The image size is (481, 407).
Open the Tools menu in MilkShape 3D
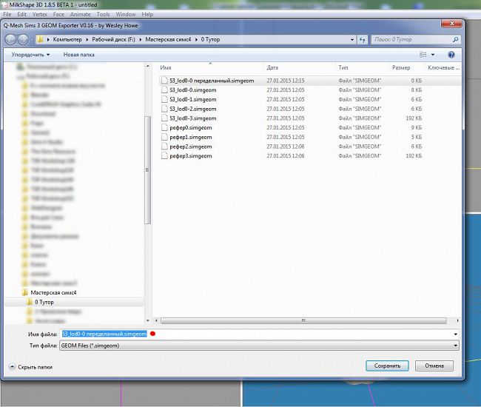(103, 14)
